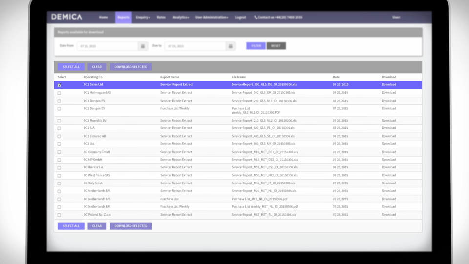This screenshot has width=469, height=264.
Task: Click the Report Name column header
Action: [x=170, y=77]
